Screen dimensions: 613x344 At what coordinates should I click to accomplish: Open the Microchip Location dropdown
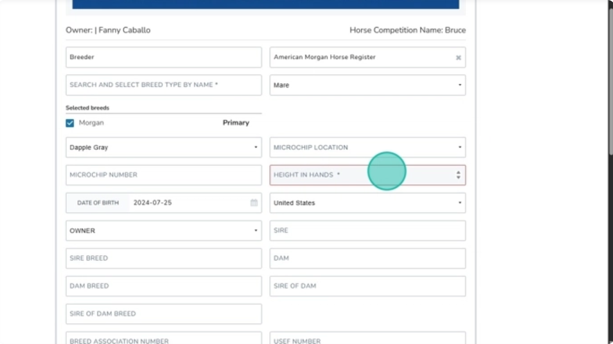367,148
